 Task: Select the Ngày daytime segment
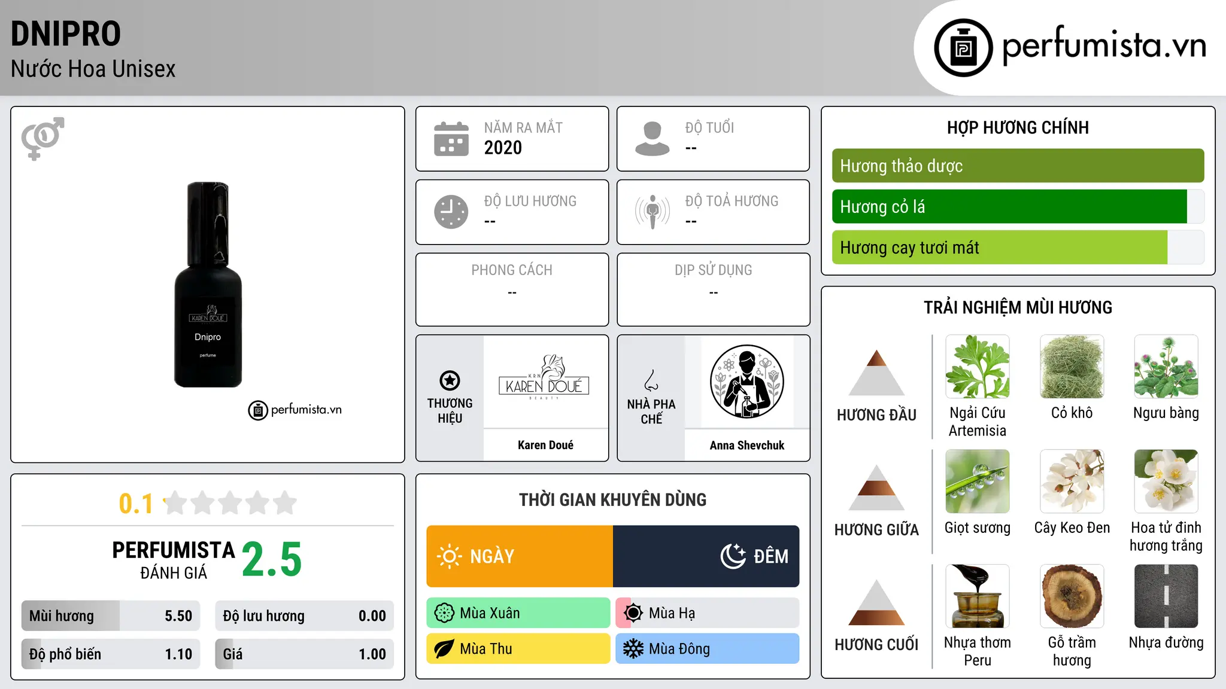520,556
